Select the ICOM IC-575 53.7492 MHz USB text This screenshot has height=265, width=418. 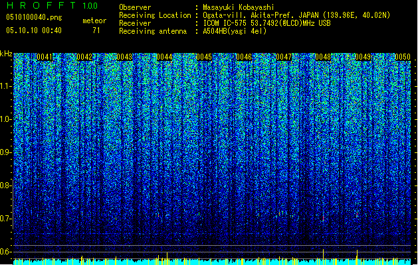266,23
